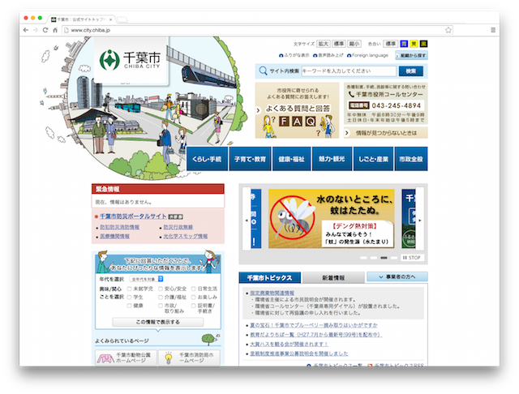Open the 指定廃棄物関連情報 link
Image resolution: width=519 pixels, height=394 pixels.
(272, 293)
